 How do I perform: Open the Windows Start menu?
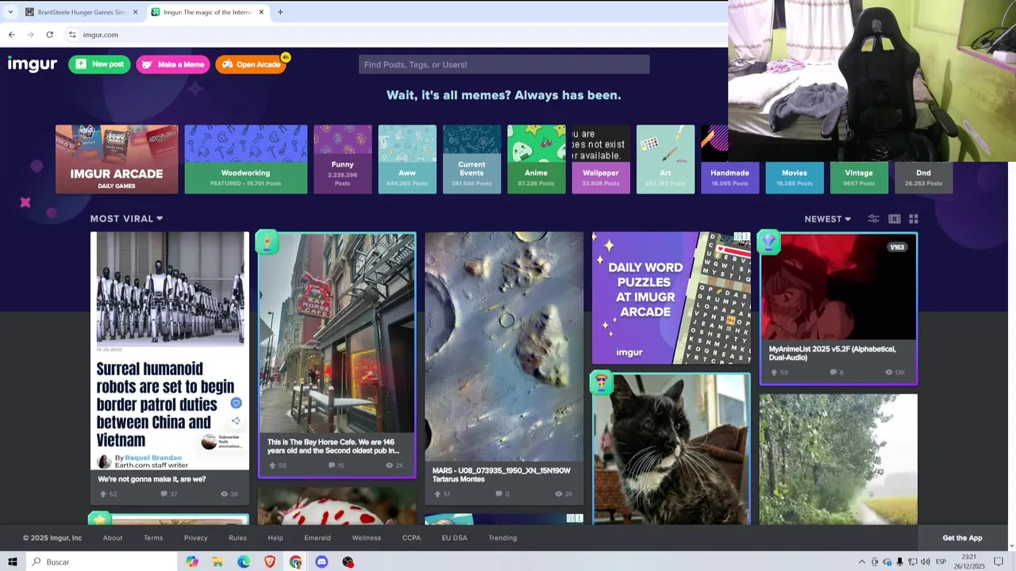12,561
